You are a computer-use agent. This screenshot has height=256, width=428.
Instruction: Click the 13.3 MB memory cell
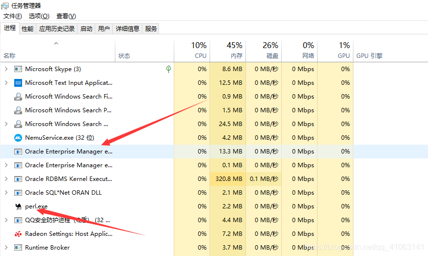[x=228, y=152]
